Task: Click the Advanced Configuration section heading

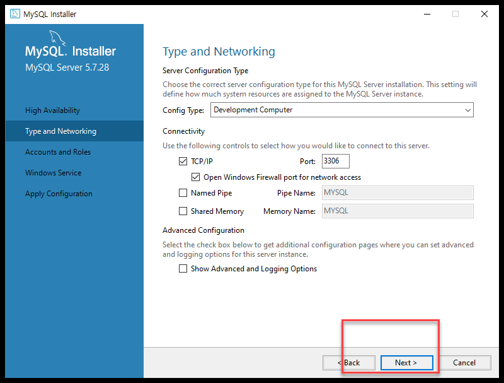Action: point(203,230)
